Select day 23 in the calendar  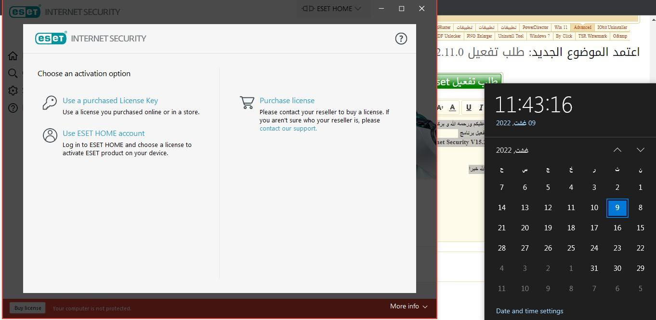[617, 248]
